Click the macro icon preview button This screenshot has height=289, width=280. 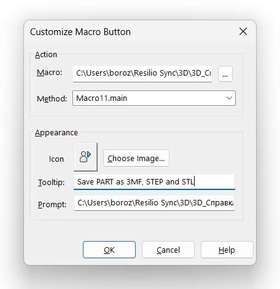pyautogui.click(x=85, y=157)
